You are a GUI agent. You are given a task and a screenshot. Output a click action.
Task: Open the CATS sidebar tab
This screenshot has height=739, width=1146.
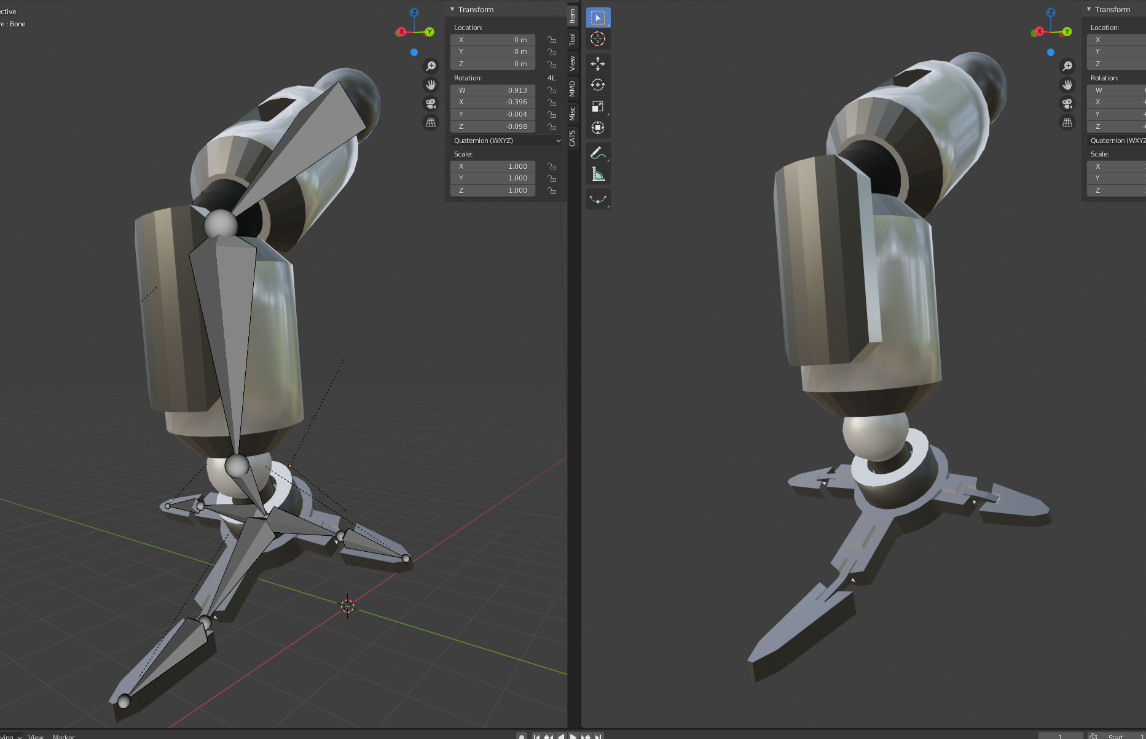point(572,138)
